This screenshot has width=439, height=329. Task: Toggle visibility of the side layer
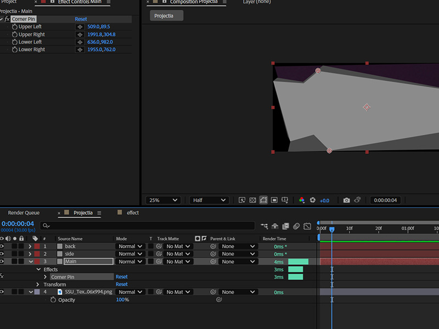point(2,254)
